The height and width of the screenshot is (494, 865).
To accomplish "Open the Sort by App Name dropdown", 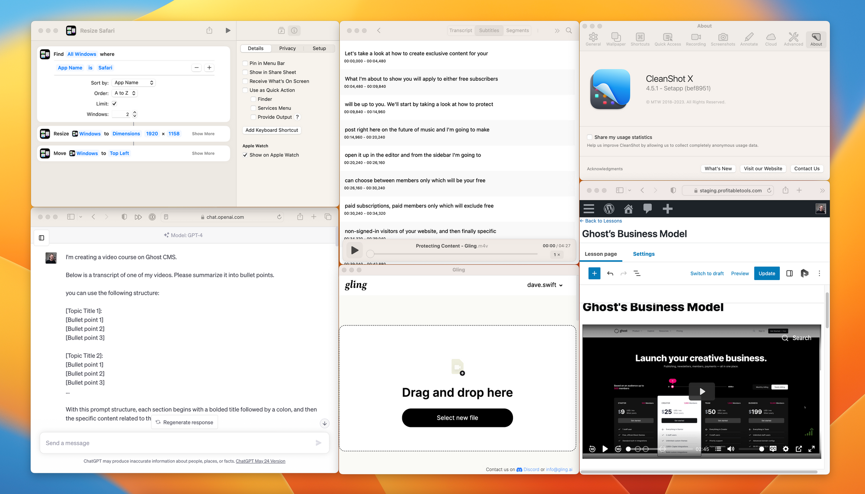I will point(134,83).
